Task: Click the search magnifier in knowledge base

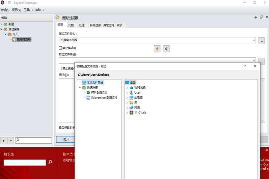Action: click(x=50, y=162)
